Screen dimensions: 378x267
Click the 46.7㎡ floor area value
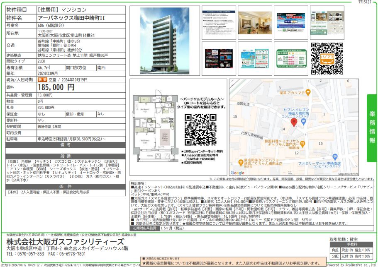pyautogui.click(x=44, y=67)
